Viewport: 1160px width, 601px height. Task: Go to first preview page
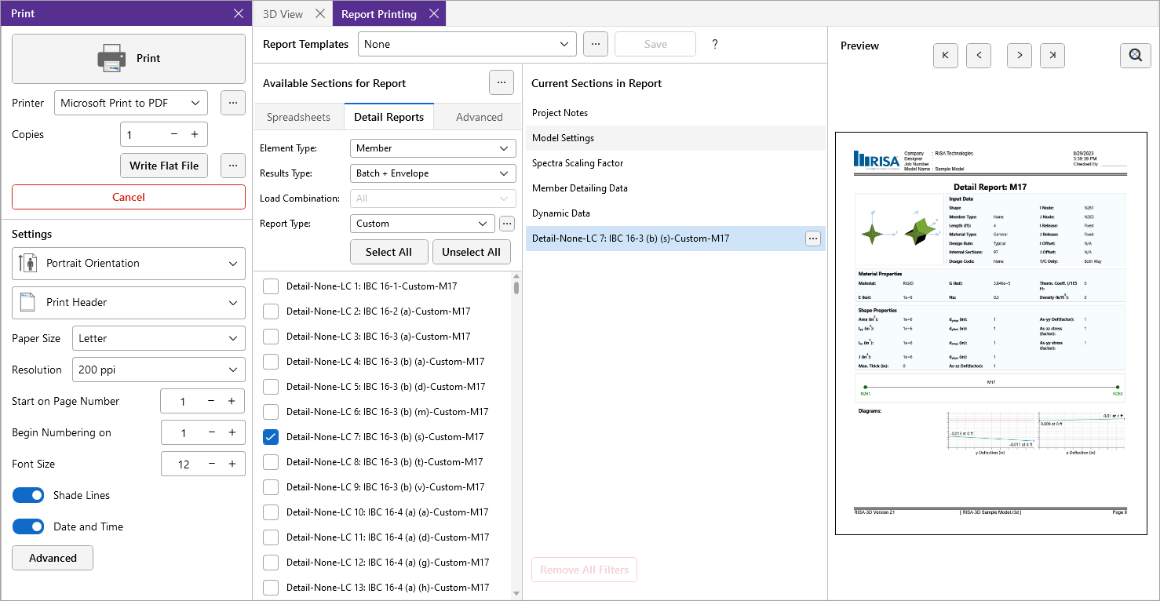[946, 56]
